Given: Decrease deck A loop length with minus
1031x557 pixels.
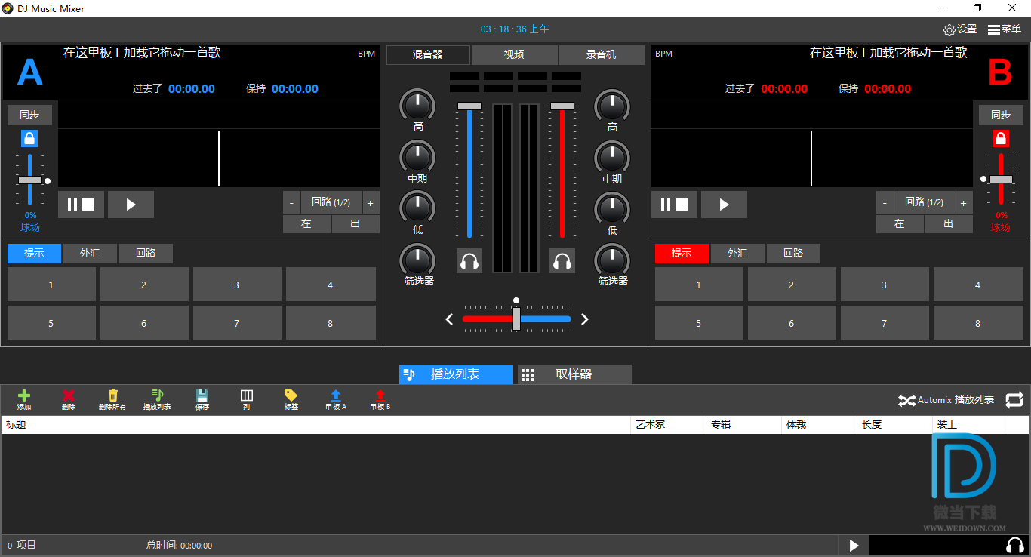Looking at the screenshot, I should pos(292,202).
